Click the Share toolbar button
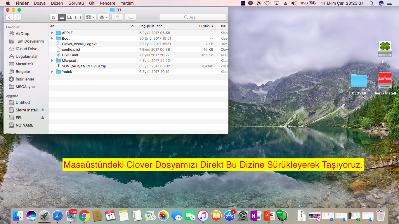Screen dimensions: 399x224 coord(117,17)
